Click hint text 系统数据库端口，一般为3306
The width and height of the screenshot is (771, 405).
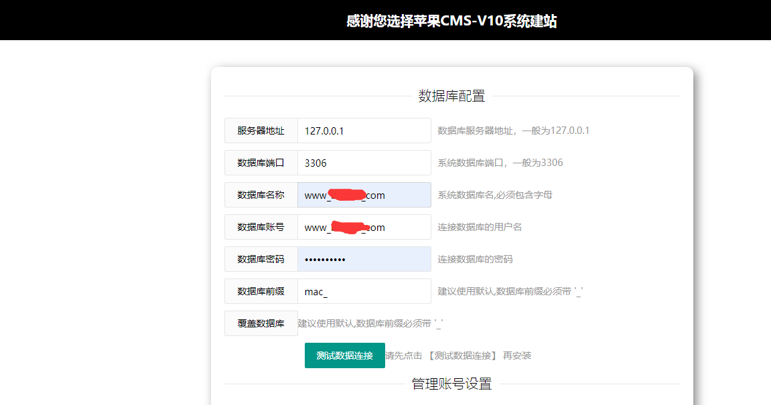tap(500, 163)
